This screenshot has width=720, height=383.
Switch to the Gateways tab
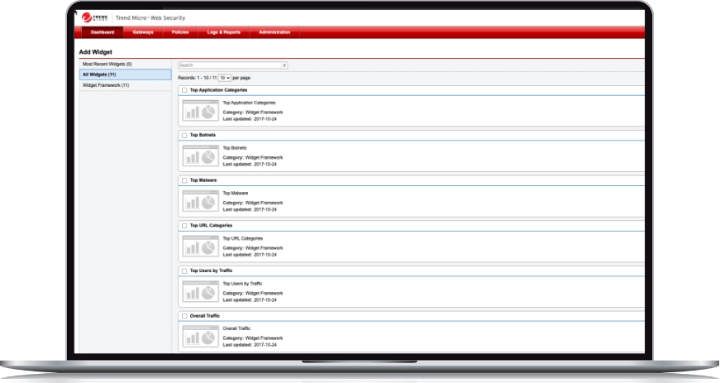click(x=143, y=32)
